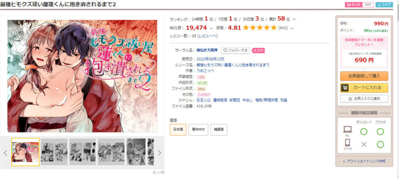Select the second preview thumbnail
The image size is (399, 179).
54,152
